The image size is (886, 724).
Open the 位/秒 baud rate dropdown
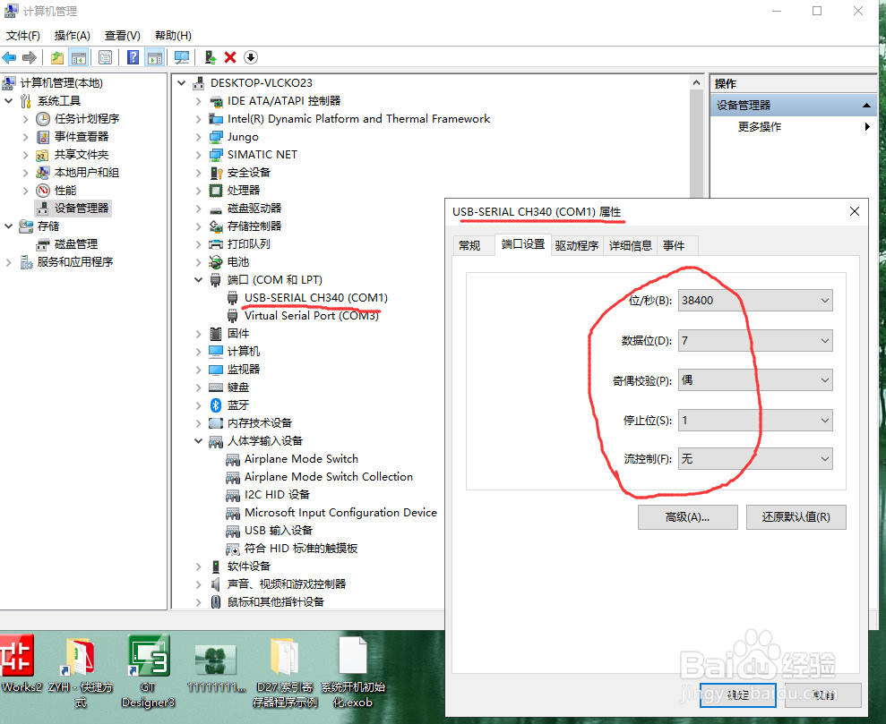tap(825, 300)
